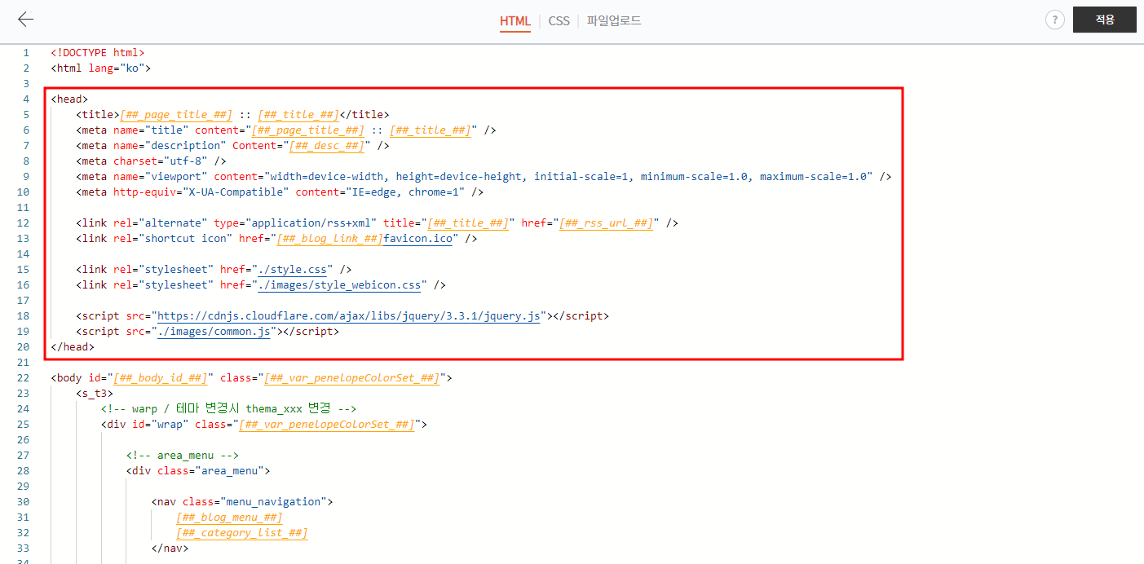Click the title tag line 5
The image size is (1144, 564).
point(232,115)
